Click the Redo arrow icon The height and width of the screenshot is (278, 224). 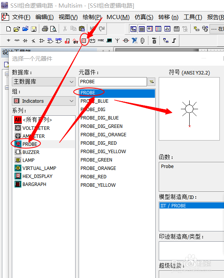point(102,29)
